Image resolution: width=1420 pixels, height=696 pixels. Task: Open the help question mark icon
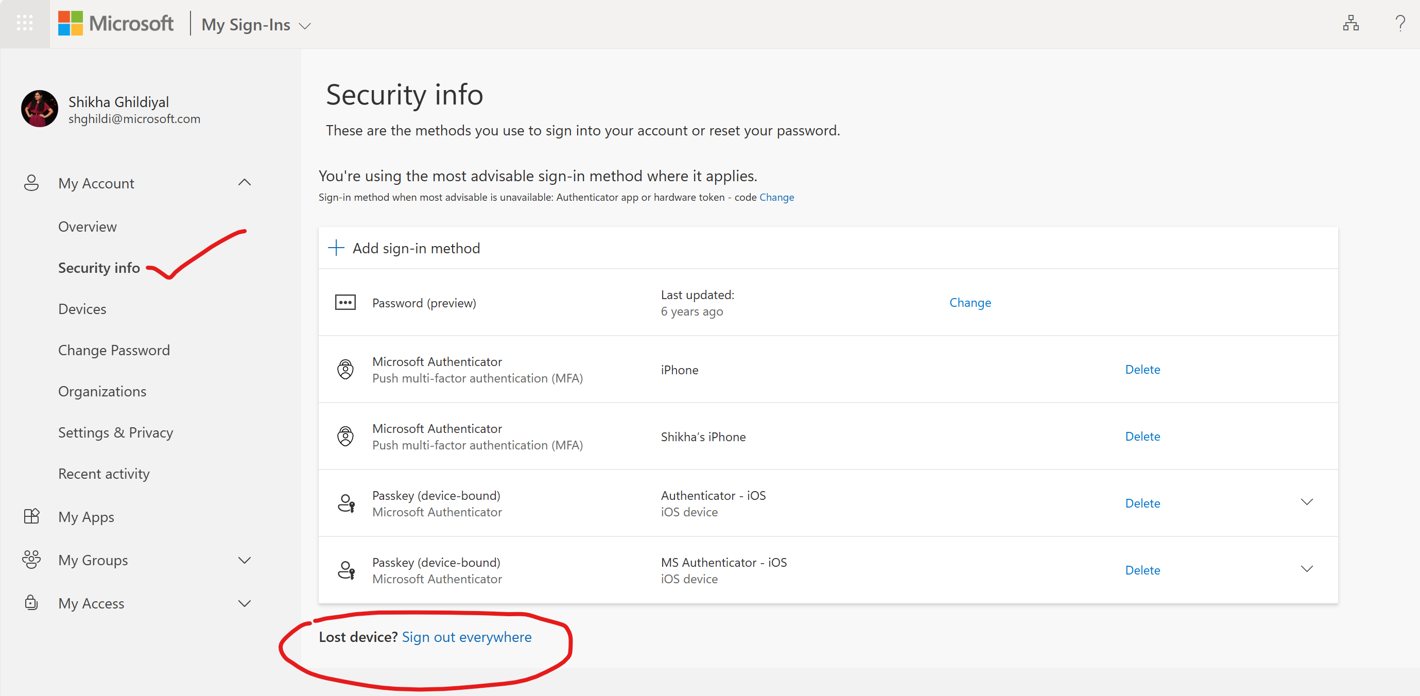click(1399, 24)
